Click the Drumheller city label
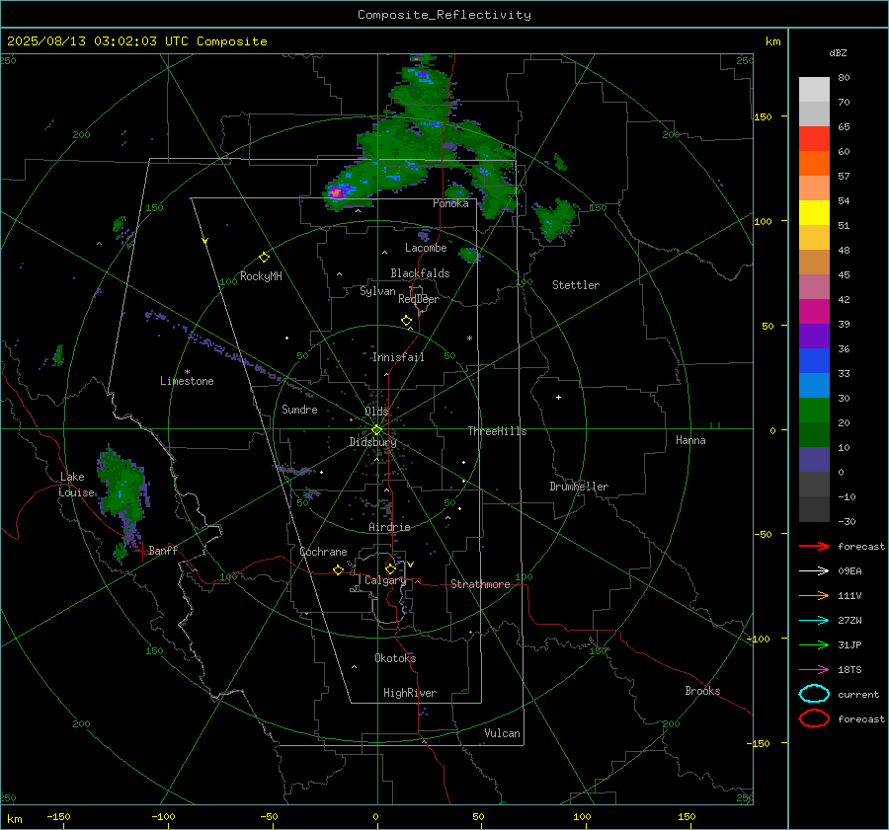 coord(579,487)
